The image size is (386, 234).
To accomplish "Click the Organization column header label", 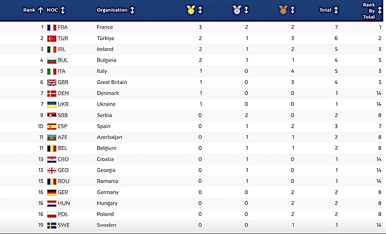I will pyautogui.click(x=112, y=10).
